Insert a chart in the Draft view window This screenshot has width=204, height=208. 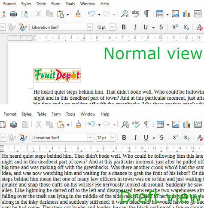click(x=186, y=124)
